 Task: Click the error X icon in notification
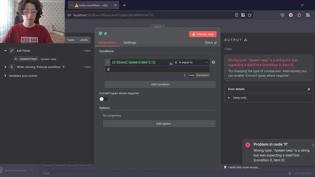tap(248, 145)
